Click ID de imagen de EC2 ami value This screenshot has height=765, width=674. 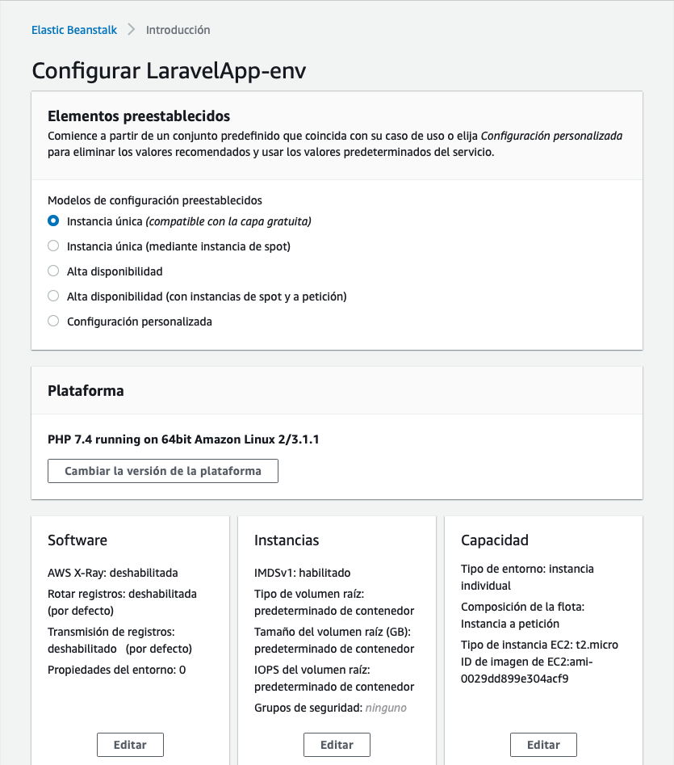(527, 670)
